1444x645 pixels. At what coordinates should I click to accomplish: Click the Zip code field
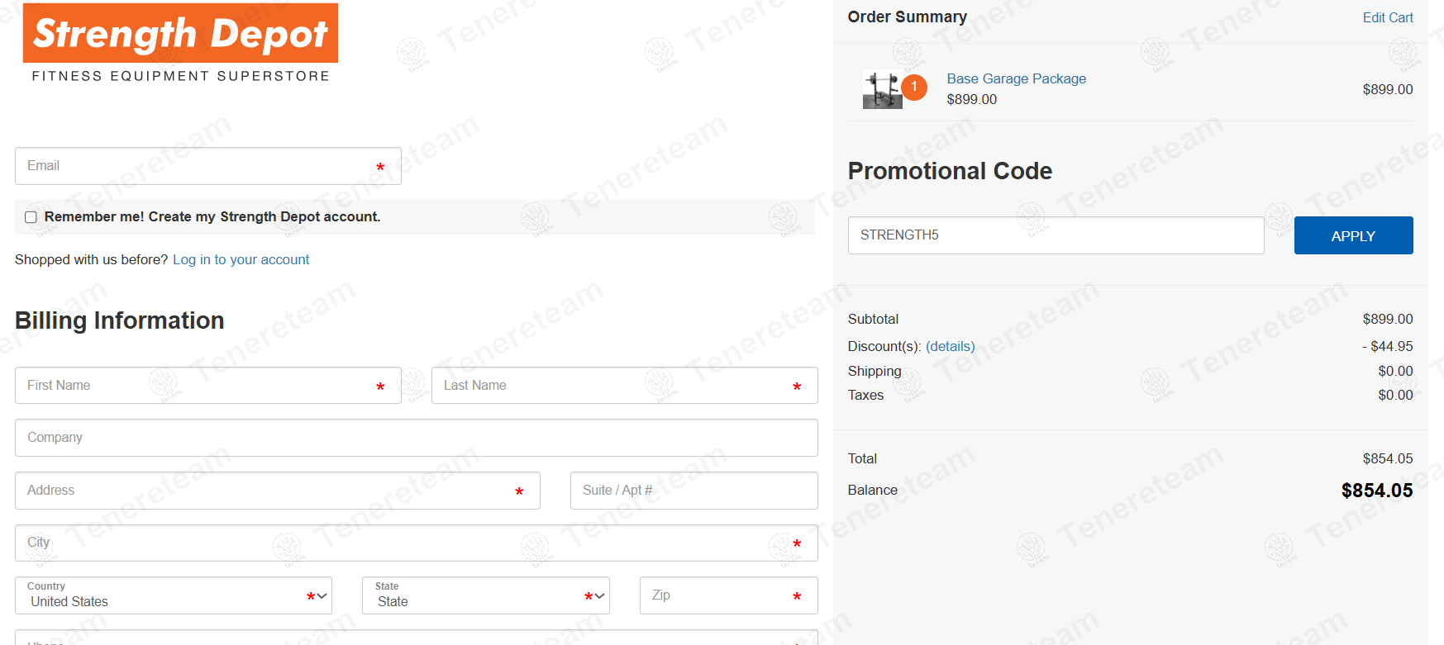coord(719,595)
